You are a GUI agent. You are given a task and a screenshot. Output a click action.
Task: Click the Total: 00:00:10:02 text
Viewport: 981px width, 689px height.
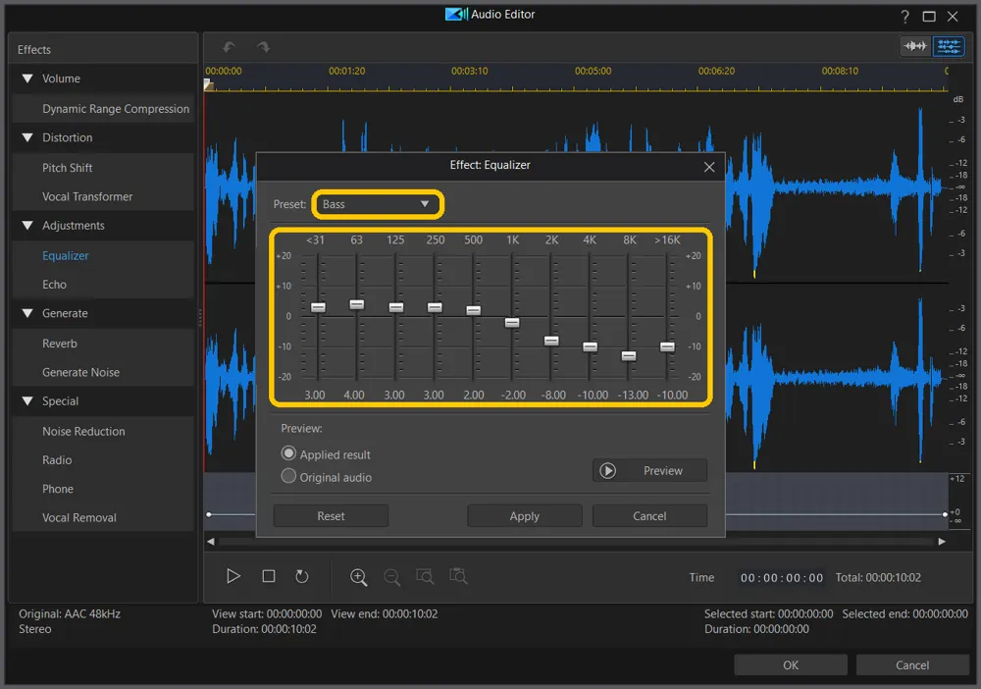(878, 578)
